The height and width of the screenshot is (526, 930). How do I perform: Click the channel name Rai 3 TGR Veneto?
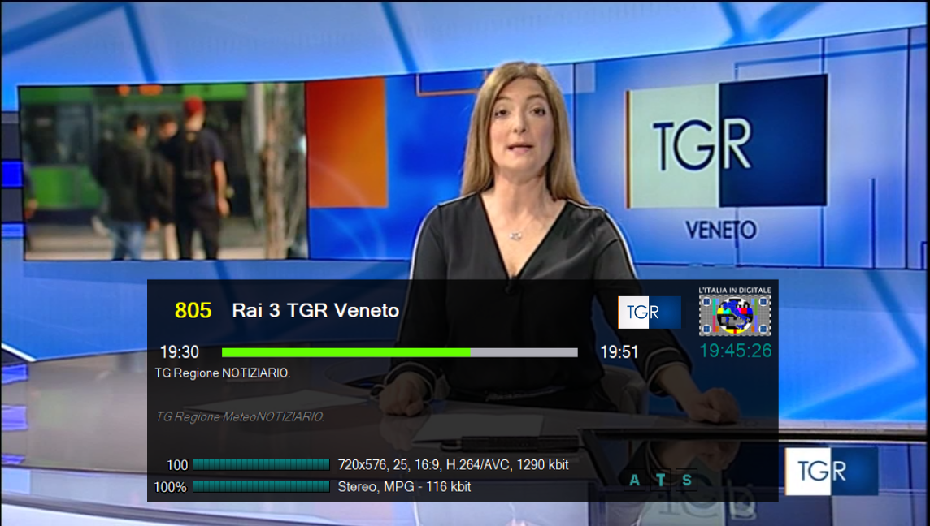pyautogui.click(x=315, y=310)
